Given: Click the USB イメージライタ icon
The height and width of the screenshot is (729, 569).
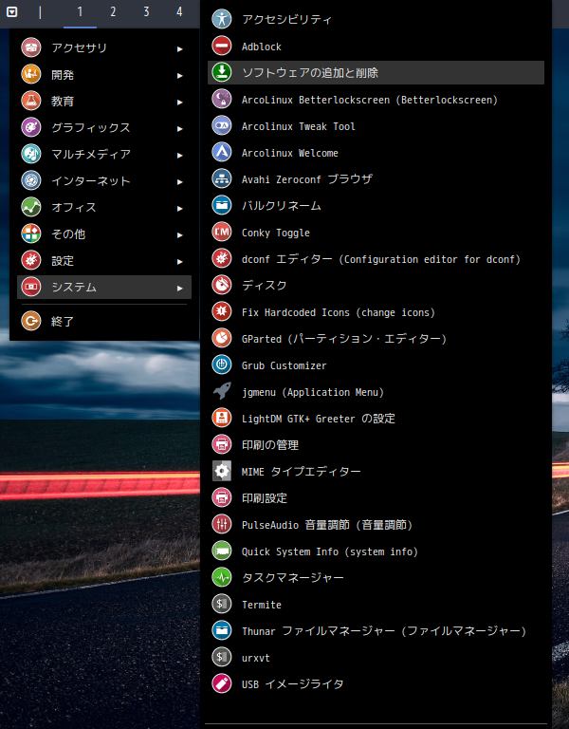Looking at the screenshot, I should pyautogui.click(x=222, y=683).
